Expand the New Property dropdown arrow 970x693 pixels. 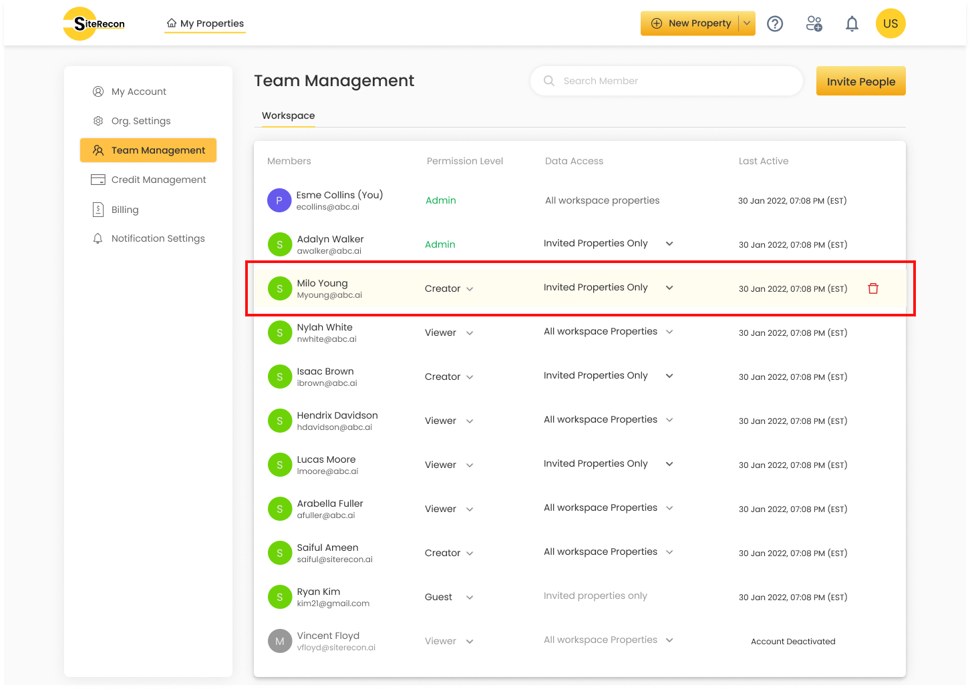click(747, 23)
